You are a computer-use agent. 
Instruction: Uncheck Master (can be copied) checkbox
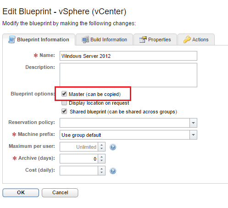(x=64, y=94)
